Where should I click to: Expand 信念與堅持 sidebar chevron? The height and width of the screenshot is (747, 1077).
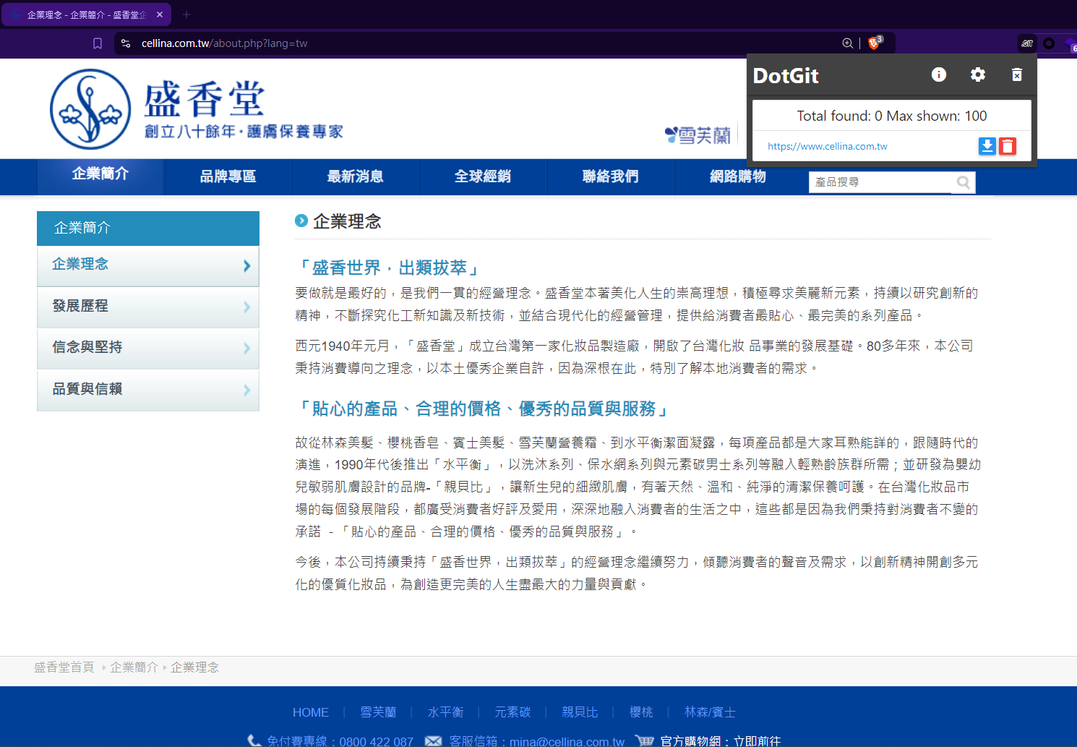coord(247,349)
